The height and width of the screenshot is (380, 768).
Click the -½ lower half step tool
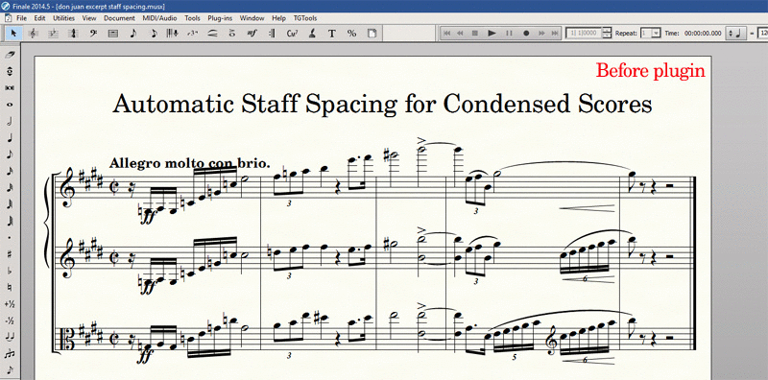(x=10, y=321)
